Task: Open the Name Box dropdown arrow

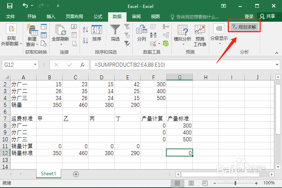Action: click(35, 64)
